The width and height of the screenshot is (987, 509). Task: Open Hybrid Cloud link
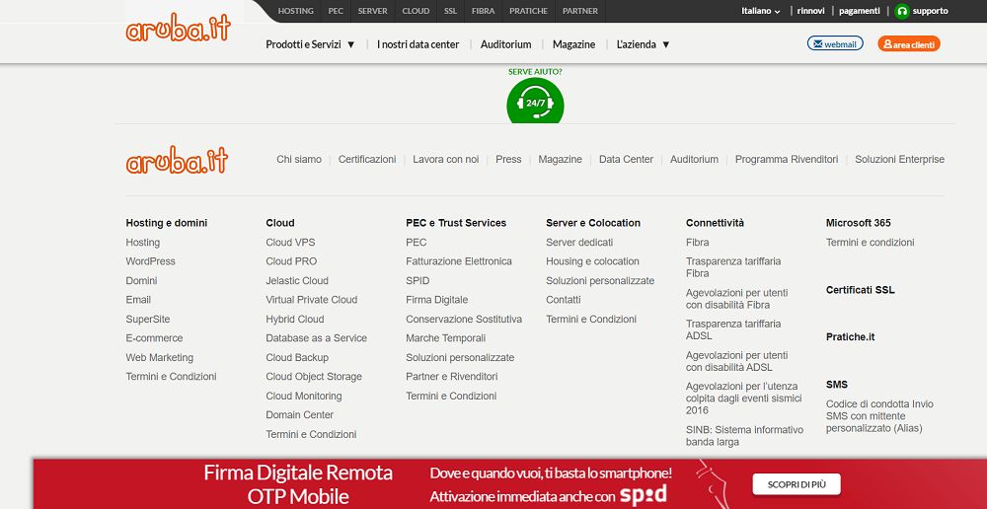coord(294,319)
